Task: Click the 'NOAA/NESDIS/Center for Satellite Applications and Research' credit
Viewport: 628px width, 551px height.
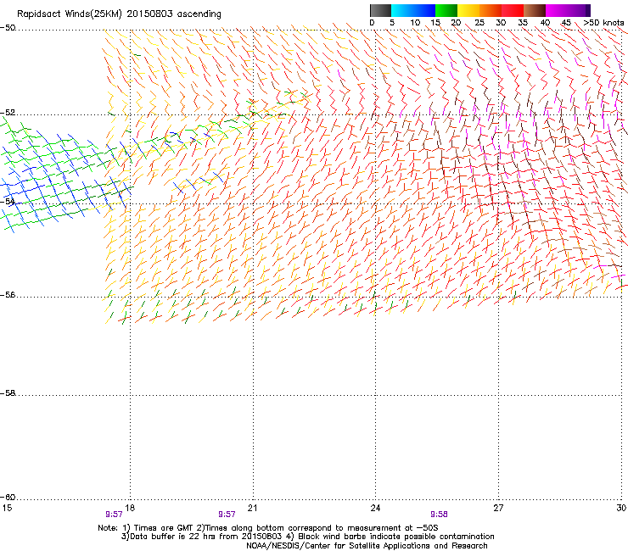Action: (367, 546)
